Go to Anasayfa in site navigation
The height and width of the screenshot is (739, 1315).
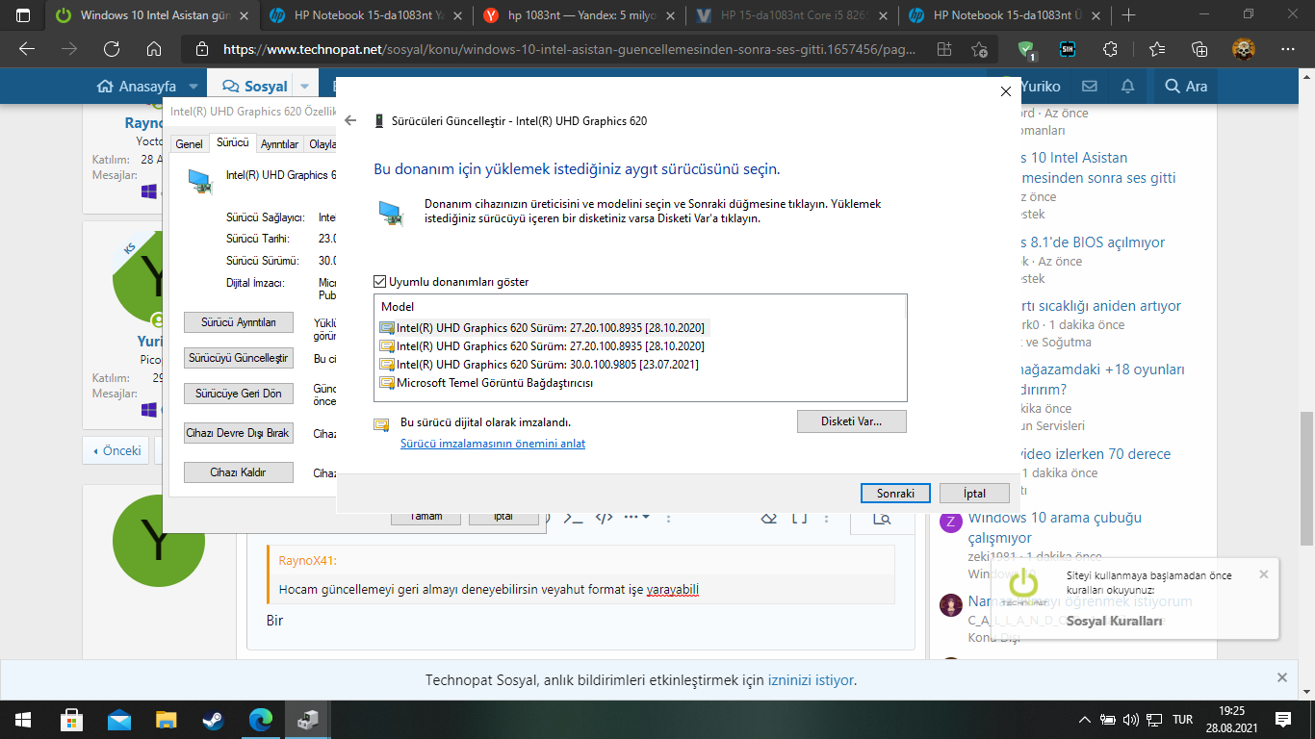[x=137, y=86]
